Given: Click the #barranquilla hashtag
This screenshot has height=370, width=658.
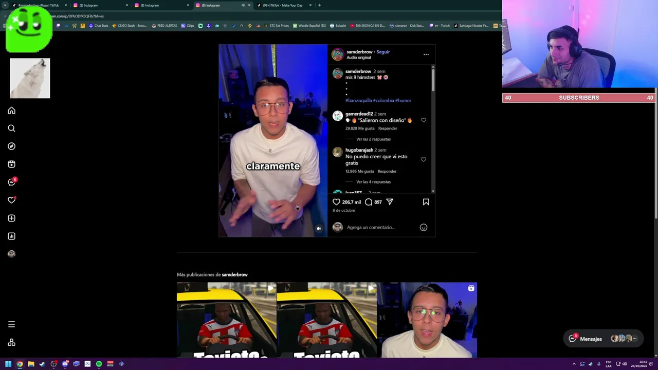Looking at the screenshot, I should [x=358, y=100].
